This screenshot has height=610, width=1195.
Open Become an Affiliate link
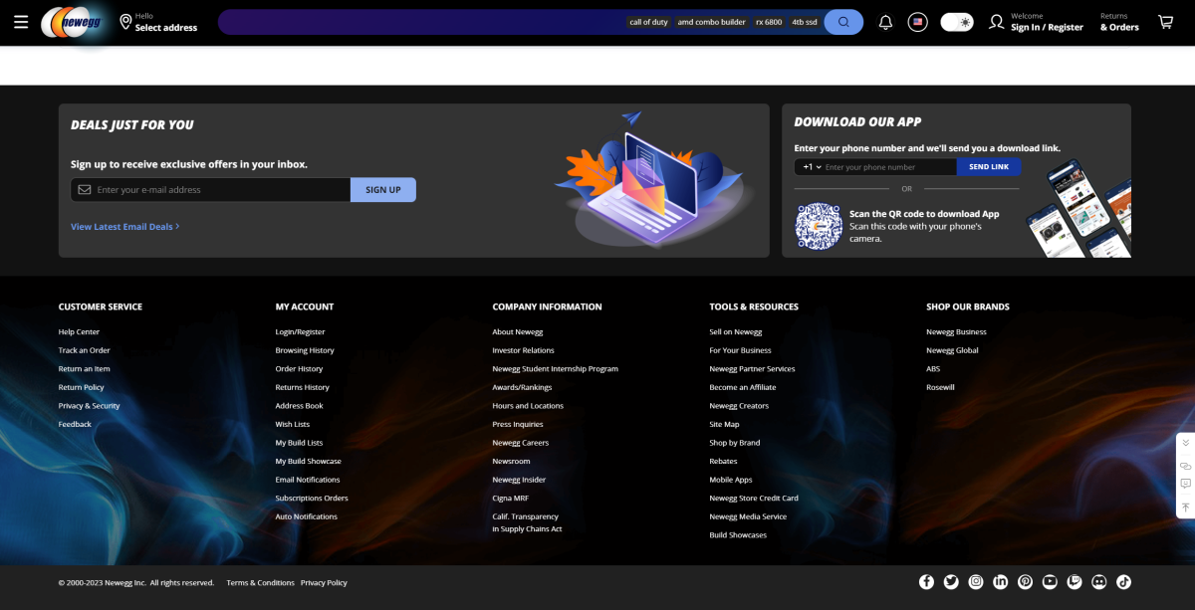click(x=743, y=387)
